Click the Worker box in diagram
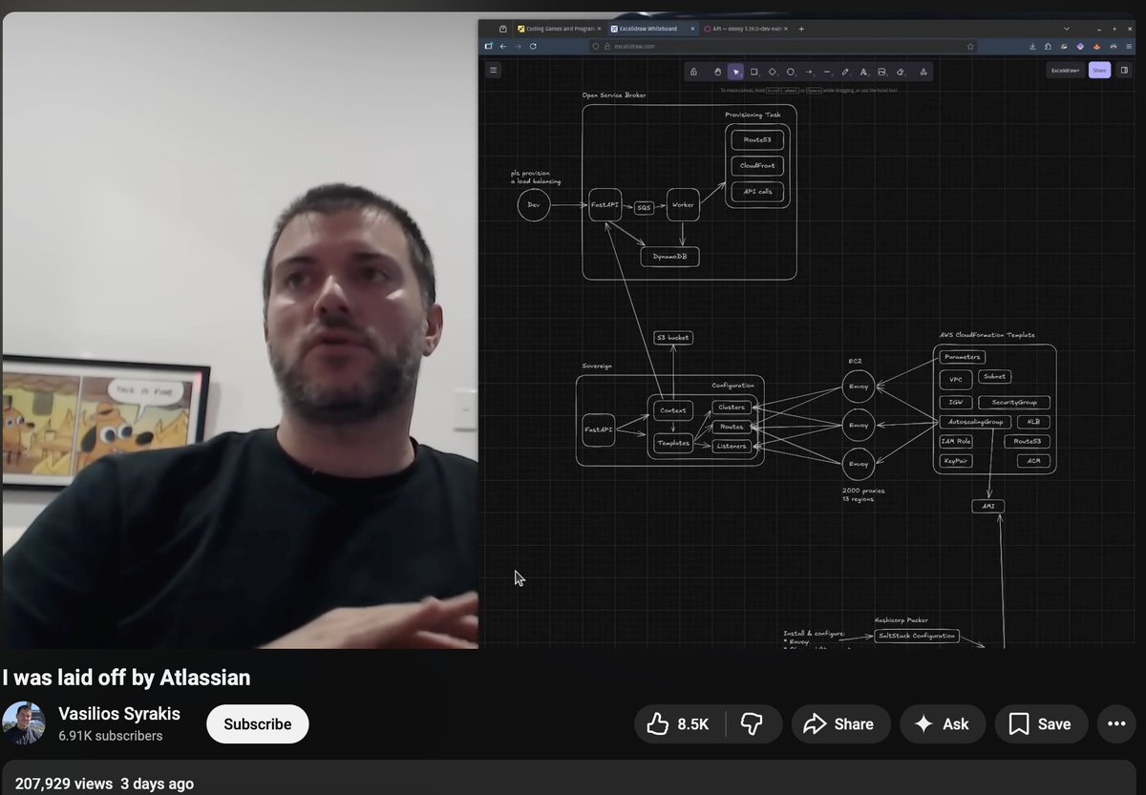The width and height of the screenshot is (1146, 795). coord(683,204)
